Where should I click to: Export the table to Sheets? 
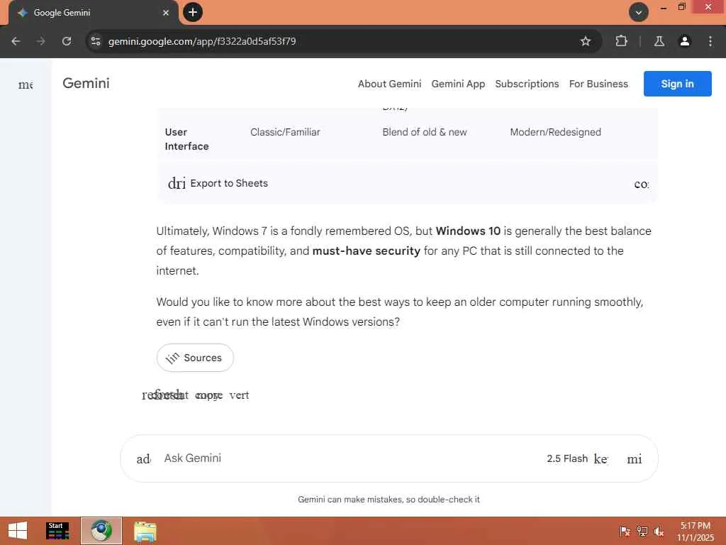coord(218,184)
